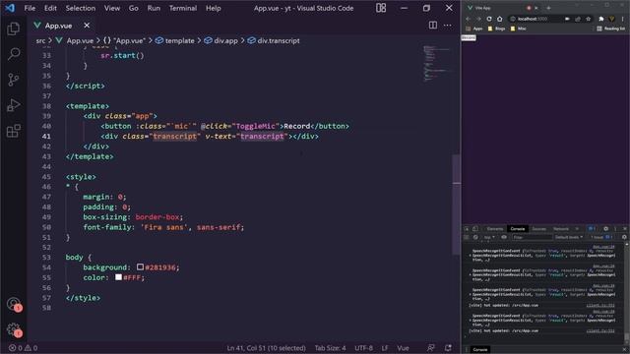Open DevTools settings gear
Screen dimensions: 630x354
pos(606,229)
